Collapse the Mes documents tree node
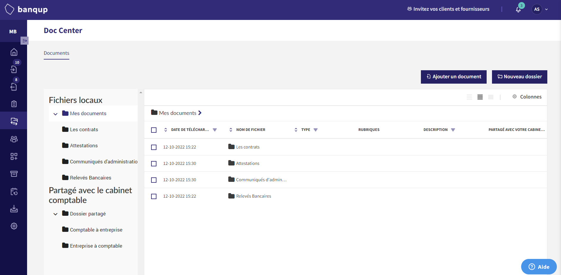 point(55,114)
